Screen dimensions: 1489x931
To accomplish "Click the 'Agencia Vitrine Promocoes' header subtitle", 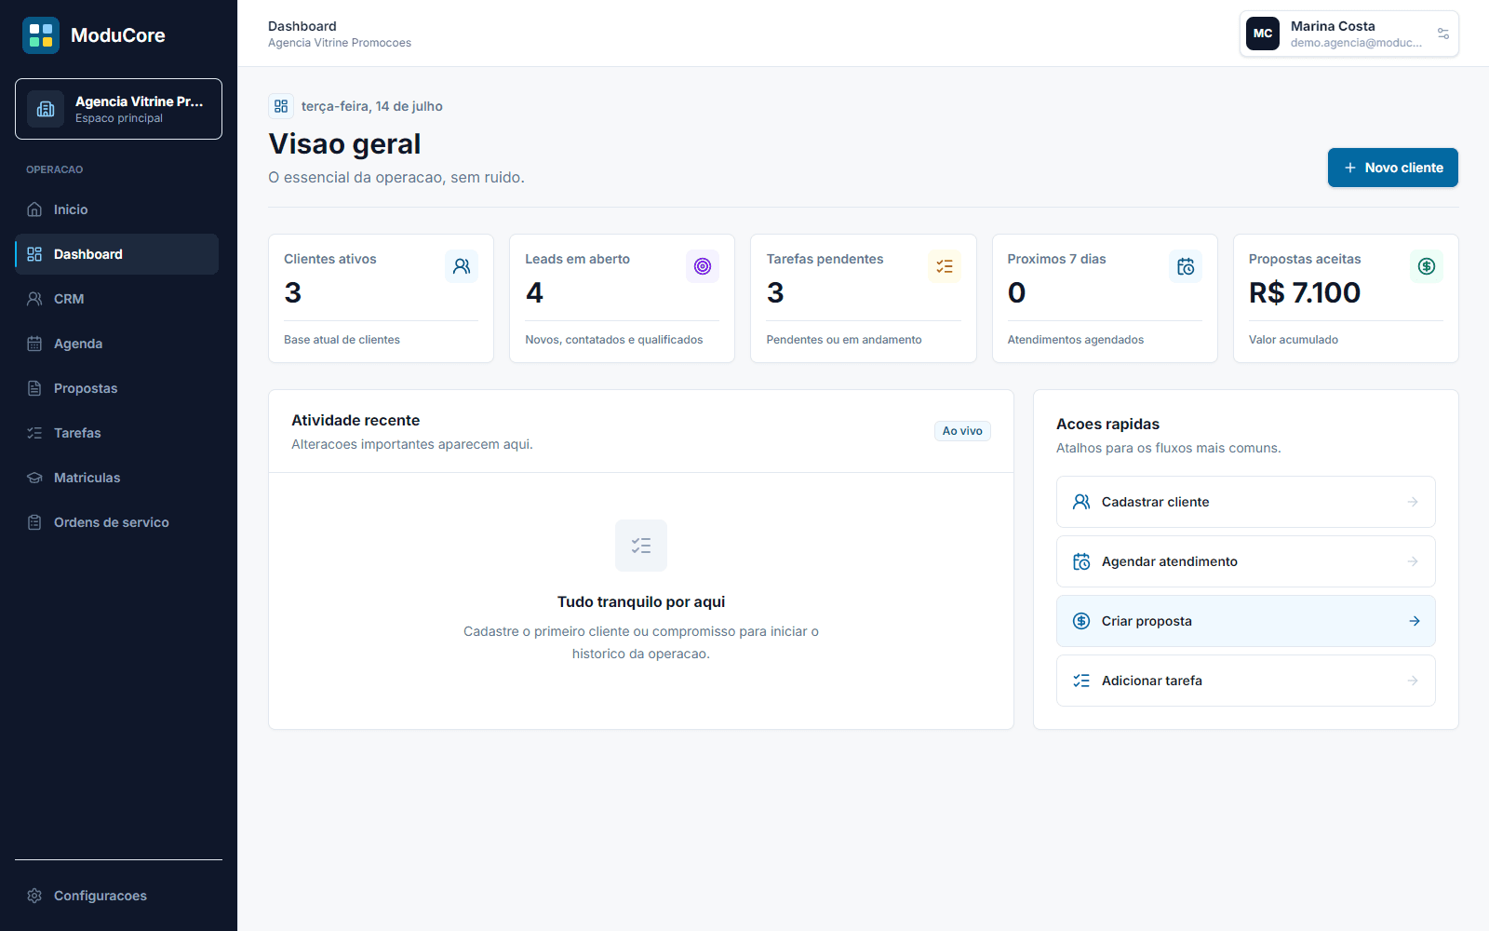I will click(x=340, y=43).
